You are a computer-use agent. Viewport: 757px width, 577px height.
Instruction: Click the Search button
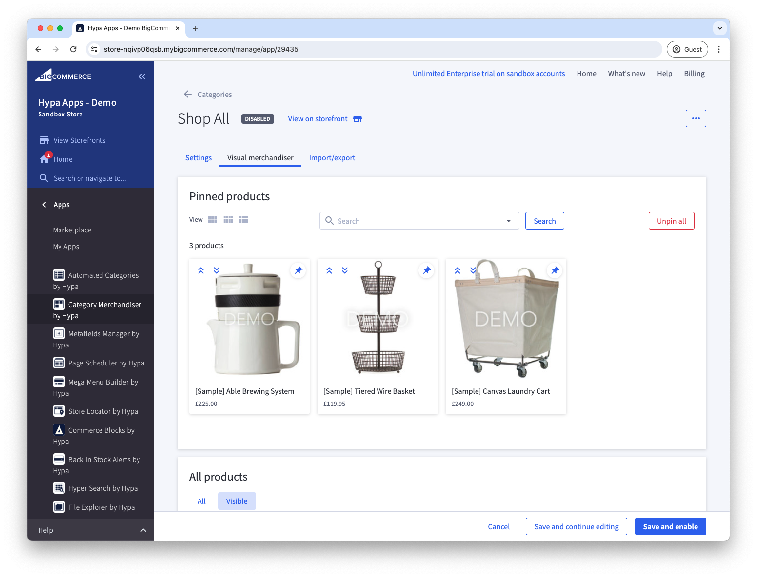[544, 221]
